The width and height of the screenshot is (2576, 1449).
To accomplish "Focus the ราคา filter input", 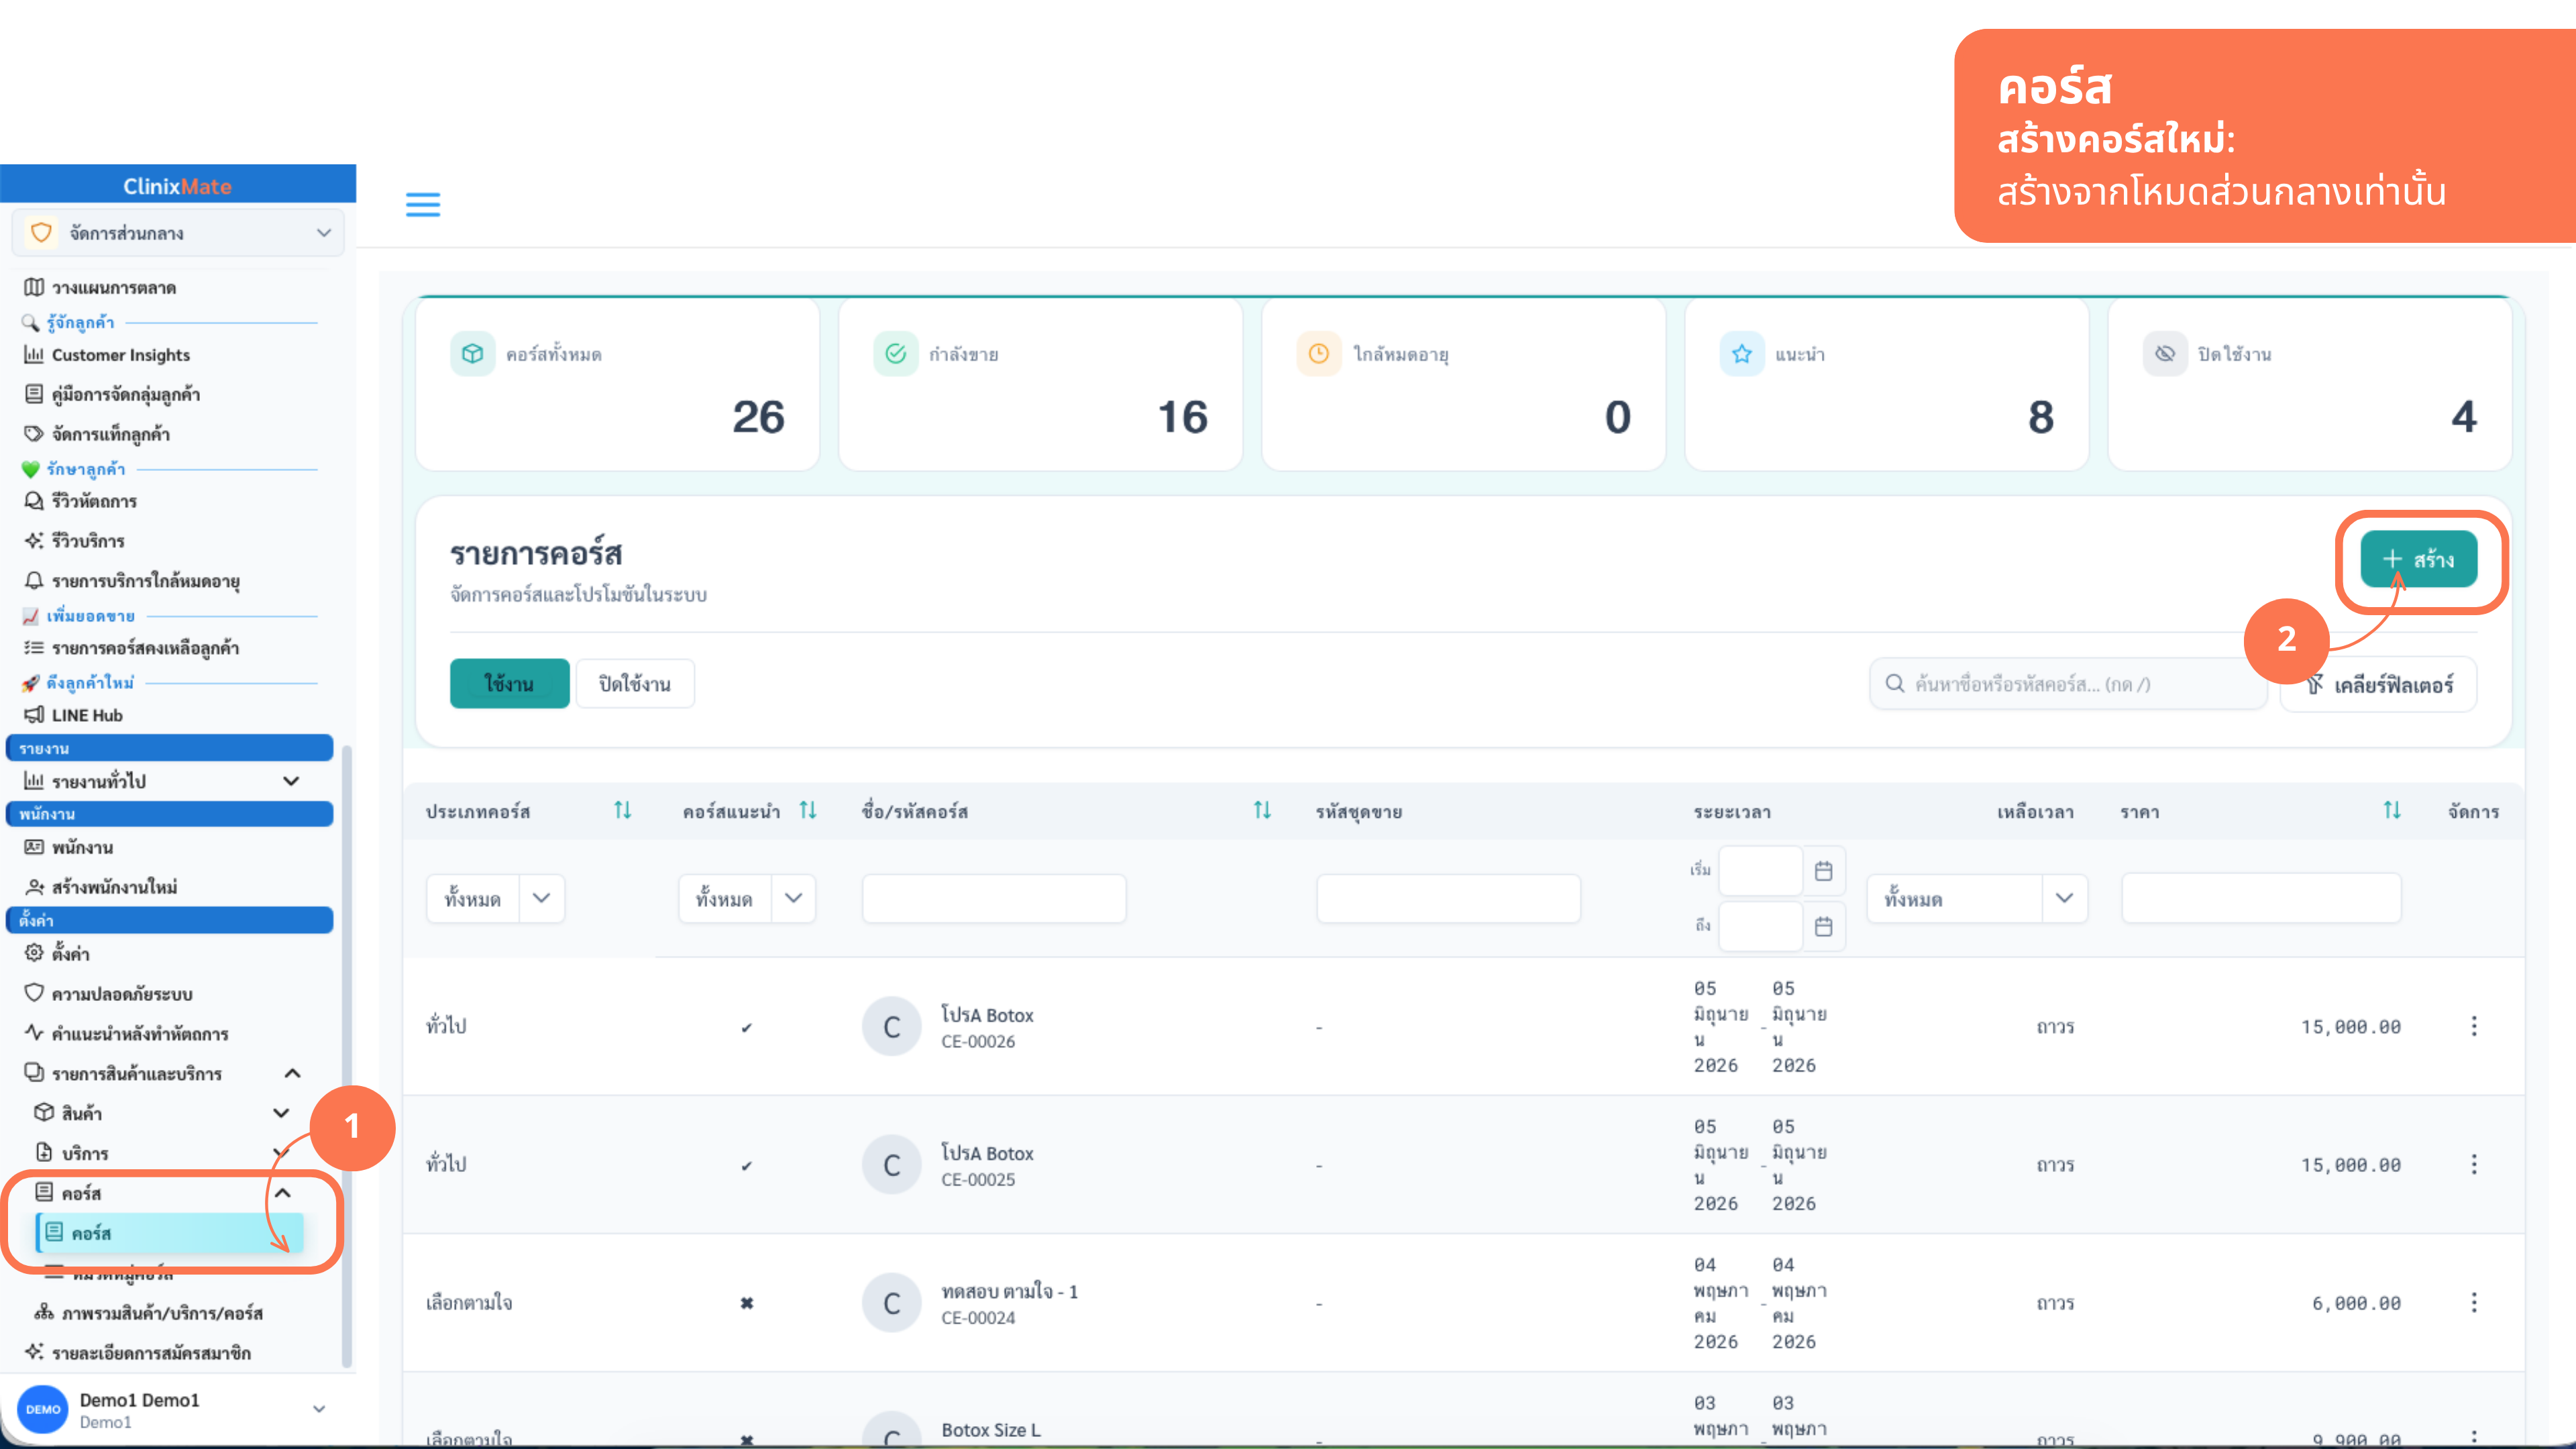I will 2261,899.
